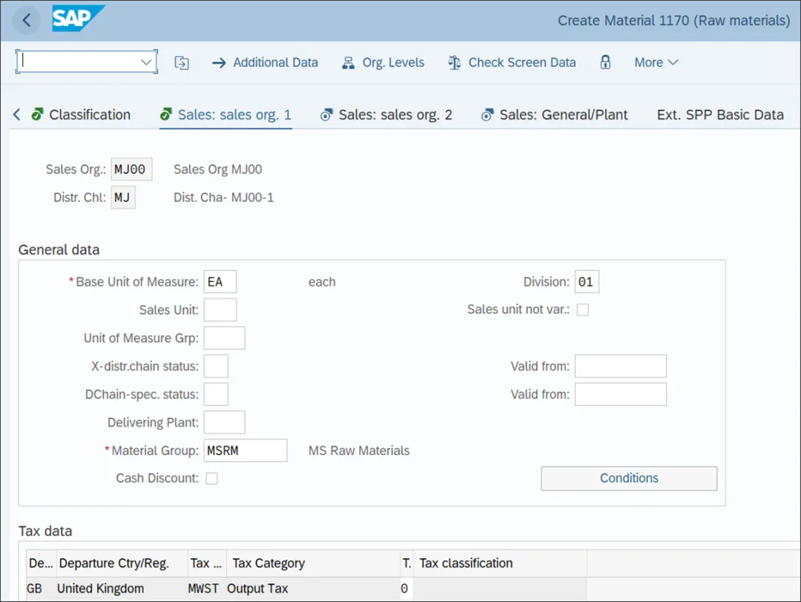Viewport: 801px width, 602px height.
Task: Click the lock icon in toolbar
Action: pyautogui.click(x=605, y=62)
